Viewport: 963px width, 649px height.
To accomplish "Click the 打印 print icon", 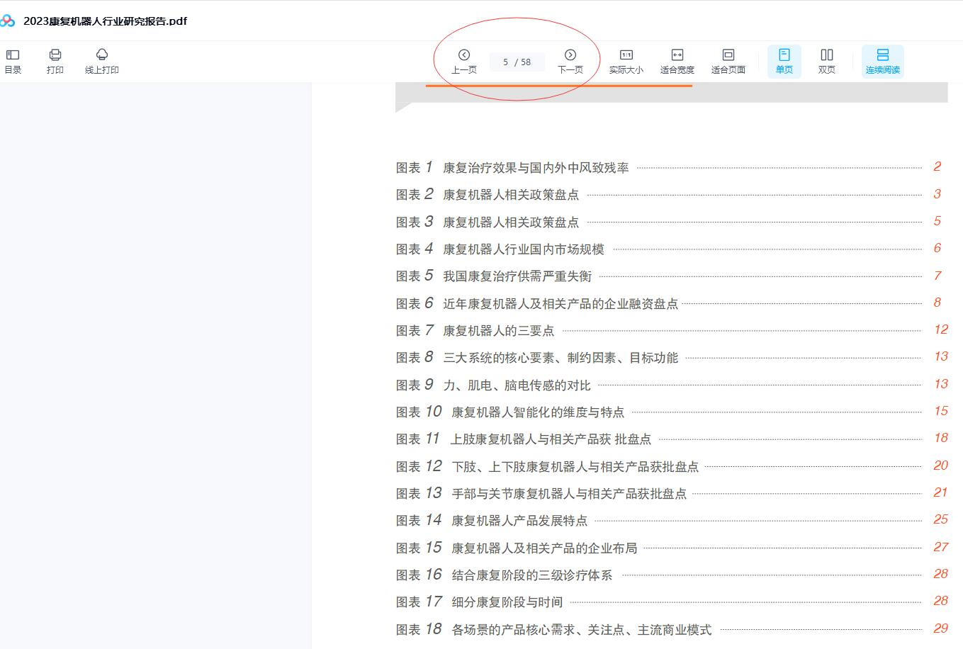I will click(x=55, y=61).
